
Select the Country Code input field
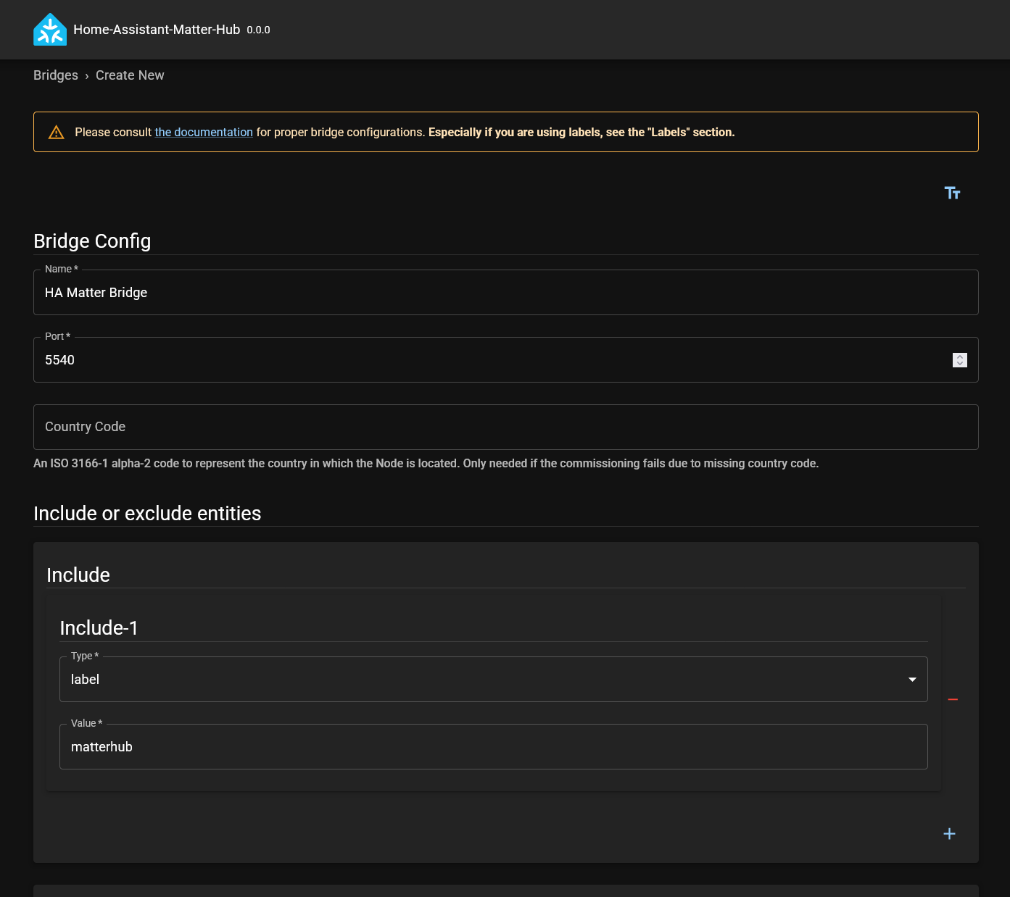click(x=505, y=427)
